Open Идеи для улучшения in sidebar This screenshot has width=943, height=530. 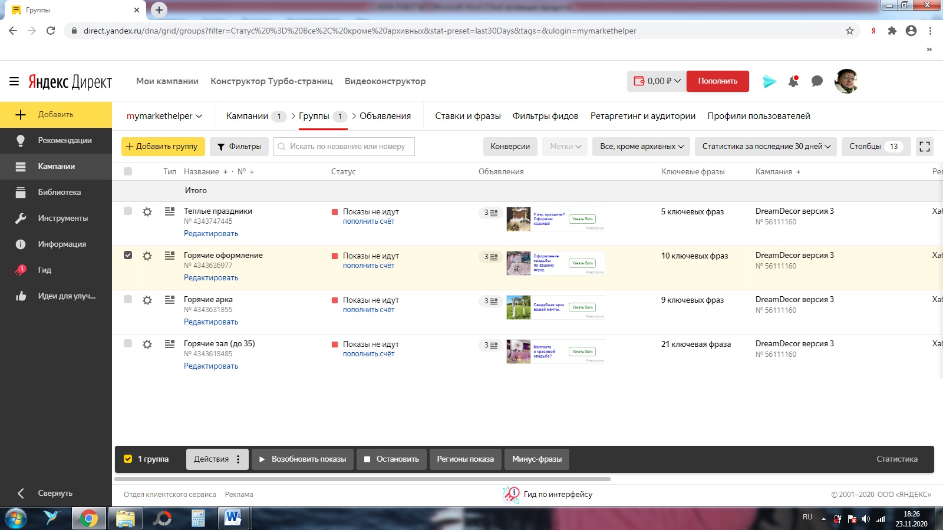56,296
